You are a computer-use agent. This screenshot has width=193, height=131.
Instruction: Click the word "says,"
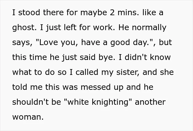[21, 43]
